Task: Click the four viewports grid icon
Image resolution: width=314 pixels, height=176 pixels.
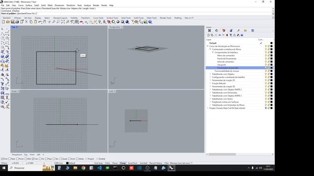Action: (x=77, y=22)
